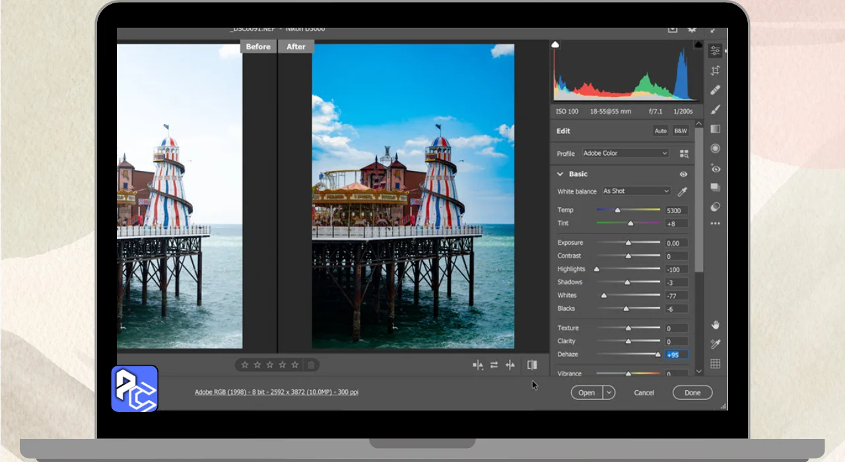
Task: Toggle the before/after view mode icon
Action: 532,365
